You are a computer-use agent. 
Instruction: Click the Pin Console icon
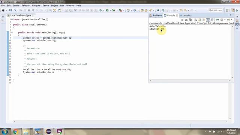tap(217, 20)
